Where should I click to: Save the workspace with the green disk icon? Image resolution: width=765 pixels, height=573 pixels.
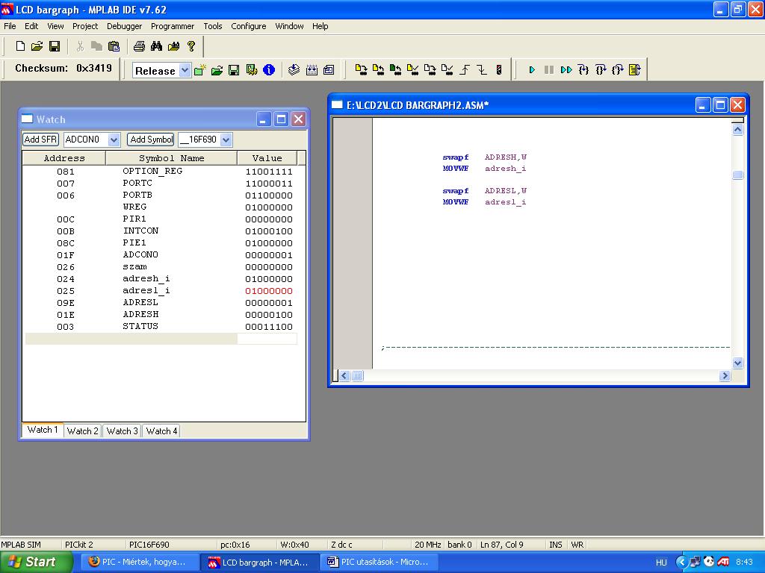click(234, 70)
